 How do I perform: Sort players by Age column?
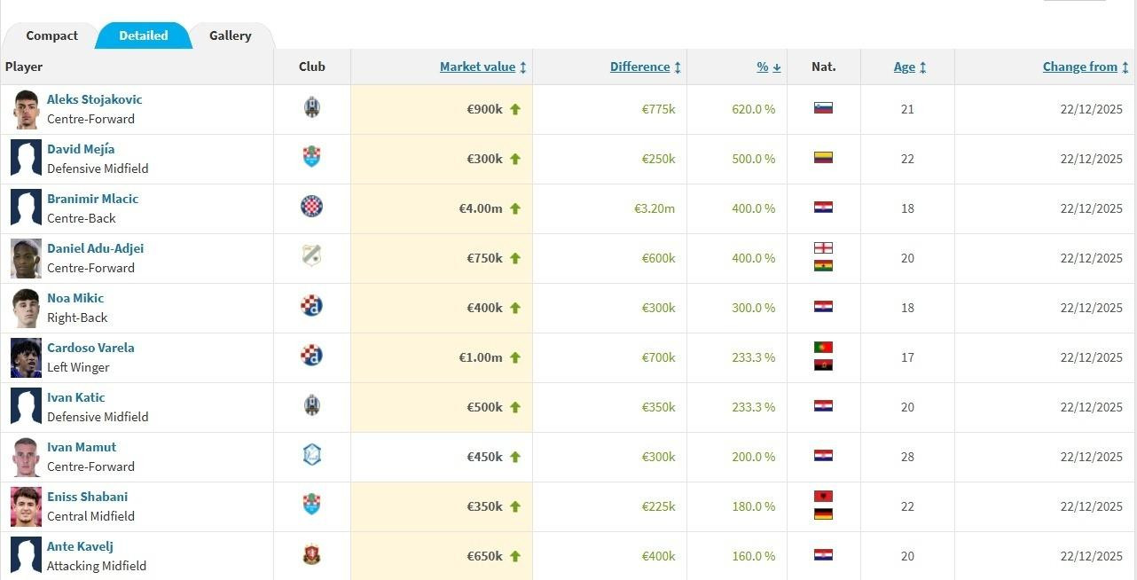905,67
